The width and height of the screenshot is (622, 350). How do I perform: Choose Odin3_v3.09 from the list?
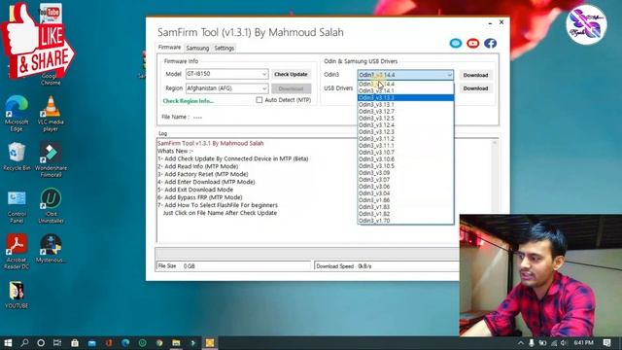[405, 173]
